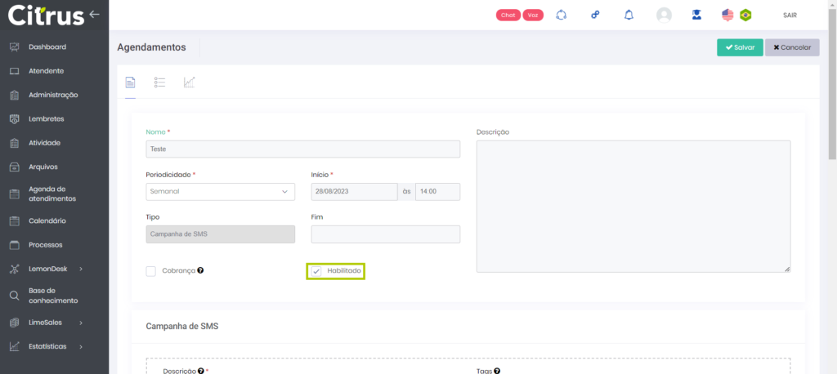Select the US flag language icon
This screenshot has width=837, height=374.
[x=727, y=15]
